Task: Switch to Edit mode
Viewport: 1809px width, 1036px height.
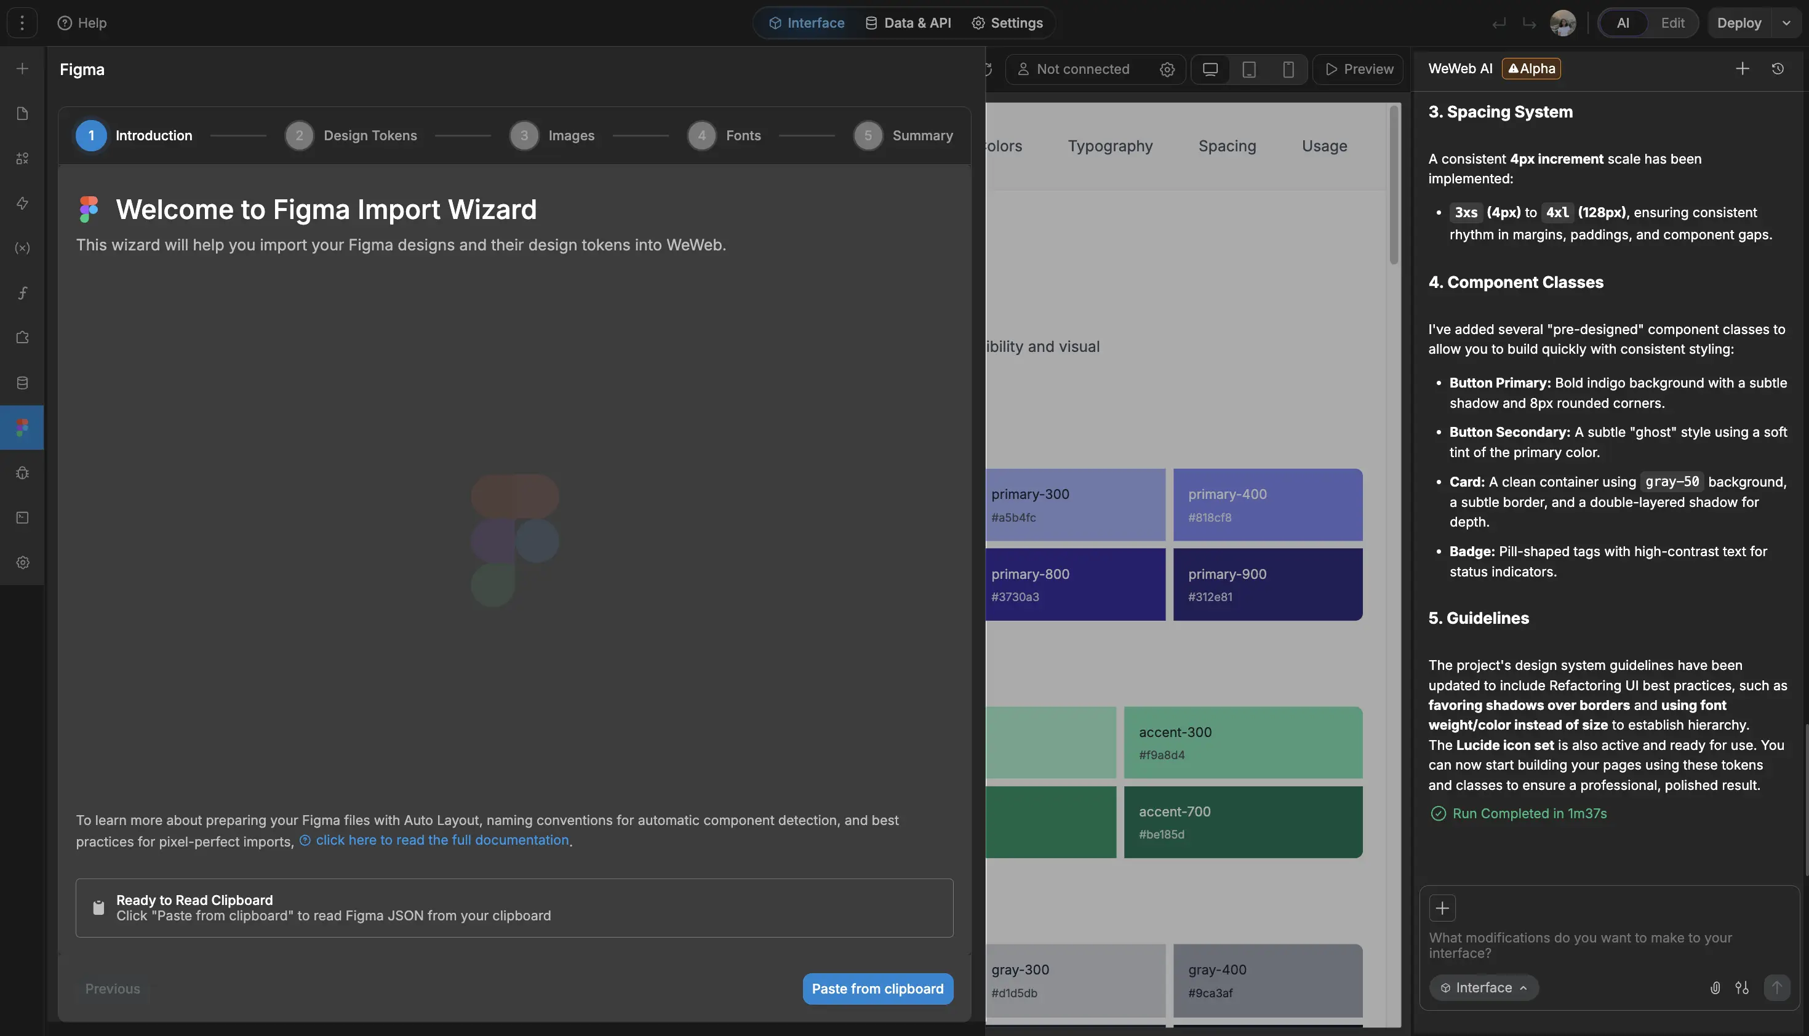Action: tap(1672, 23)
